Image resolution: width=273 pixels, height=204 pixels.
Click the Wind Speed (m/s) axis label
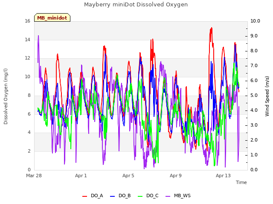point(267,96)
